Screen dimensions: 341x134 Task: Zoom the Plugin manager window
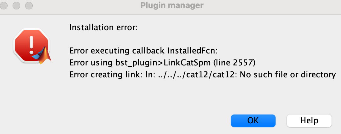tap(29, 6)
